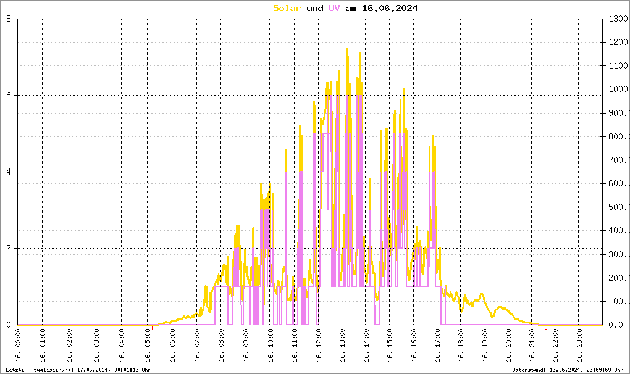Click the time label '16. 23:00'

pos(579,345)
